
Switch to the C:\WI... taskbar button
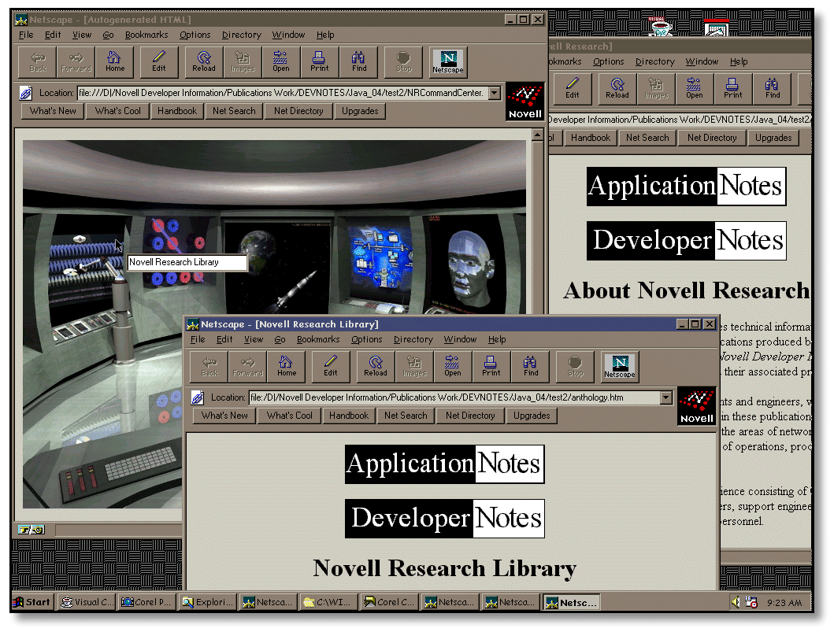[x=328, y=602]
